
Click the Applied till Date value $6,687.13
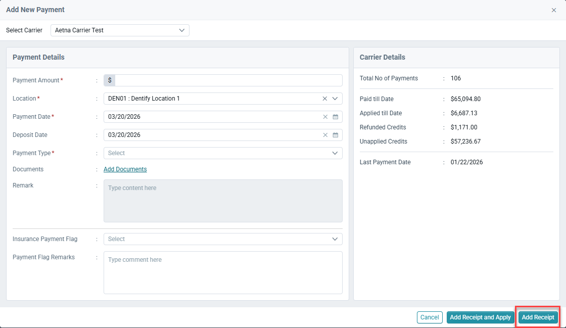pyautogui.click(x=464, y=113)
